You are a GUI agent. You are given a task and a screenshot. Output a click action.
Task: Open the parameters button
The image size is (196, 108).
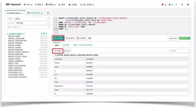[173, 38]
